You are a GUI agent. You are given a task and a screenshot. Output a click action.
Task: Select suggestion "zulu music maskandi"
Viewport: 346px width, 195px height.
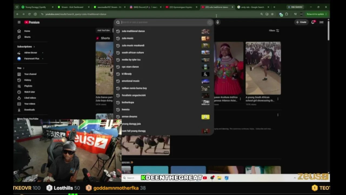(x=164, y=45)
